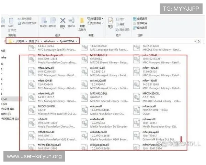Open the address bar history dropdown
This screenshot has width=206, height=165.
(195, 41)
